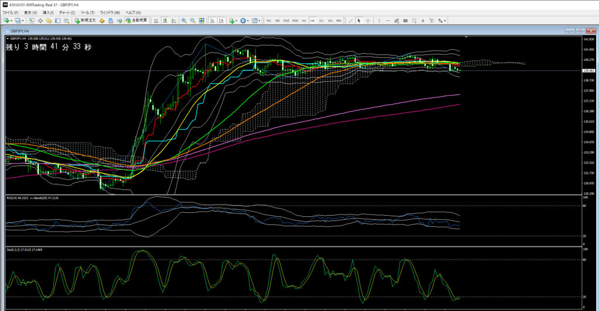
Task: Expand the Indicators dropdown arrow
Action: tap(236, 20)
